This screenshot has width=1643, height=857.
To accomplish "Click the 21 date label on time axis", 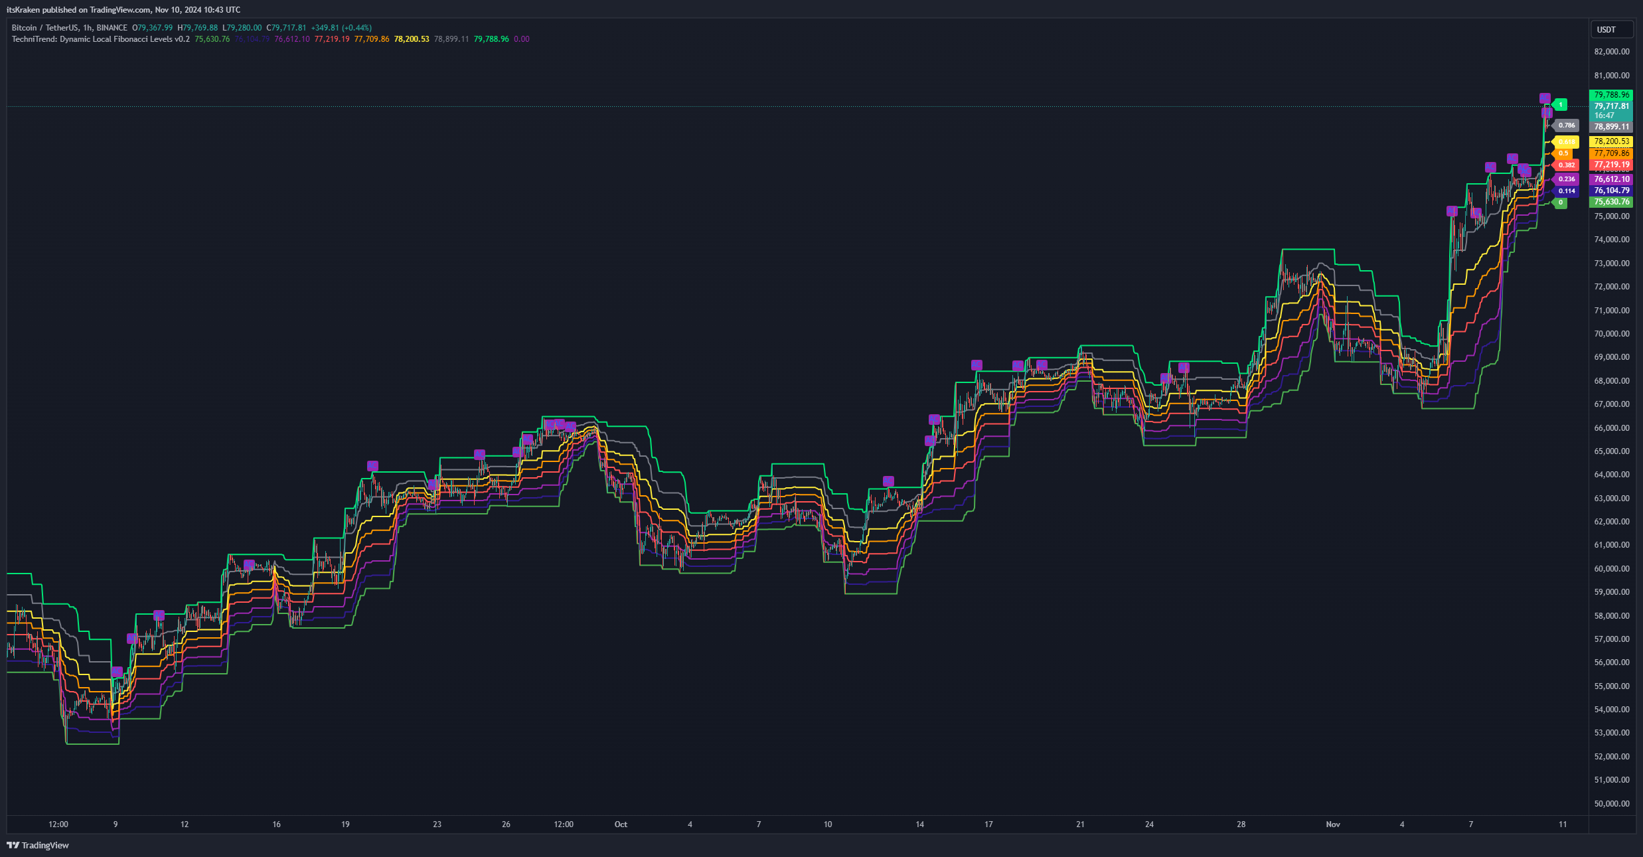I will click(x=1080, y=824).
